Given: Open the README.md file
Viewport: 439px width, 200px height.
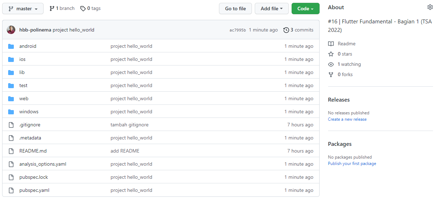Looking at the screenshot, I should click(x=33, y=151).
